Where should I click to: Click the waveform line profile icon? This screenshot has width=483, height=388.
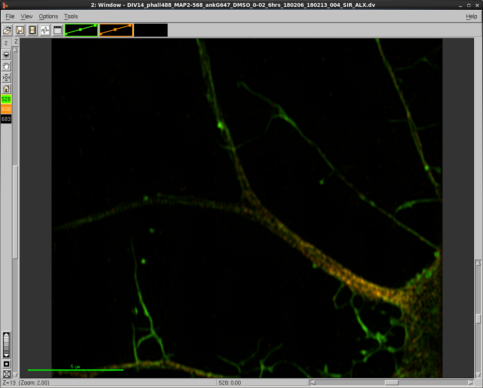pyautogui.click(x=45, y=30)
